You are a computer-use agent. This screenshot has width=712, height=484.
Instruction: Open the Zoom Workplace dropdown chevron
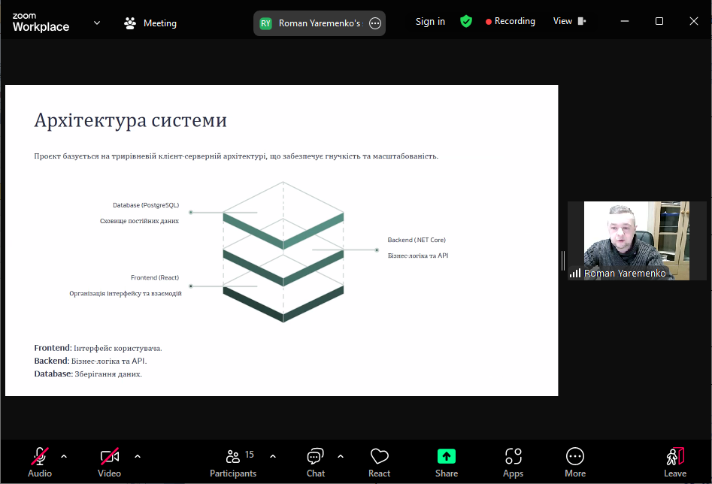[x=97, y=23]
